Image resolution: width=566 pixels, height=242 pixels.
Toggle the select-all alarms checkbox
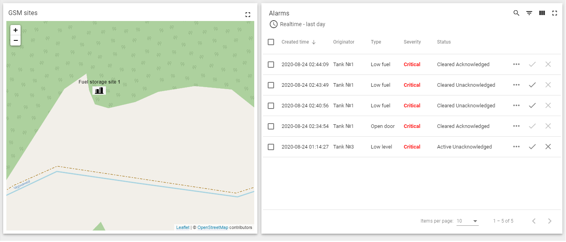coord(271,42)
